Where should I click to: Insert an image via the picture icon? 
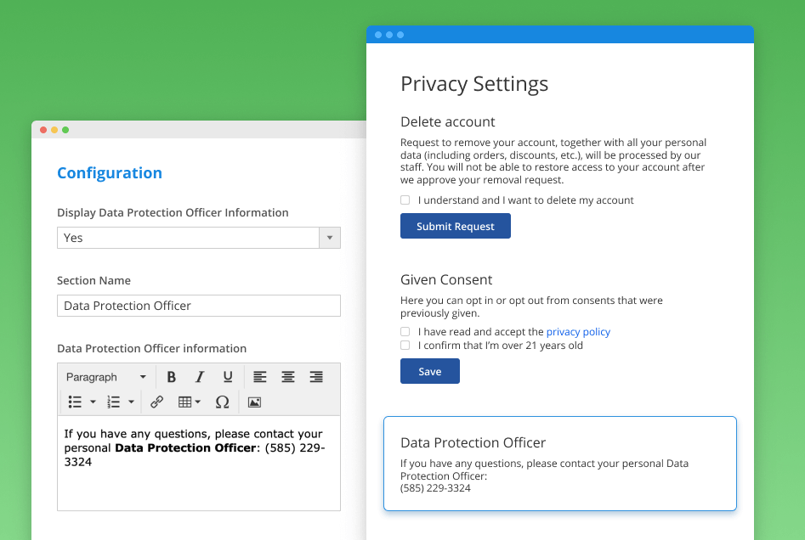(255, 402)
